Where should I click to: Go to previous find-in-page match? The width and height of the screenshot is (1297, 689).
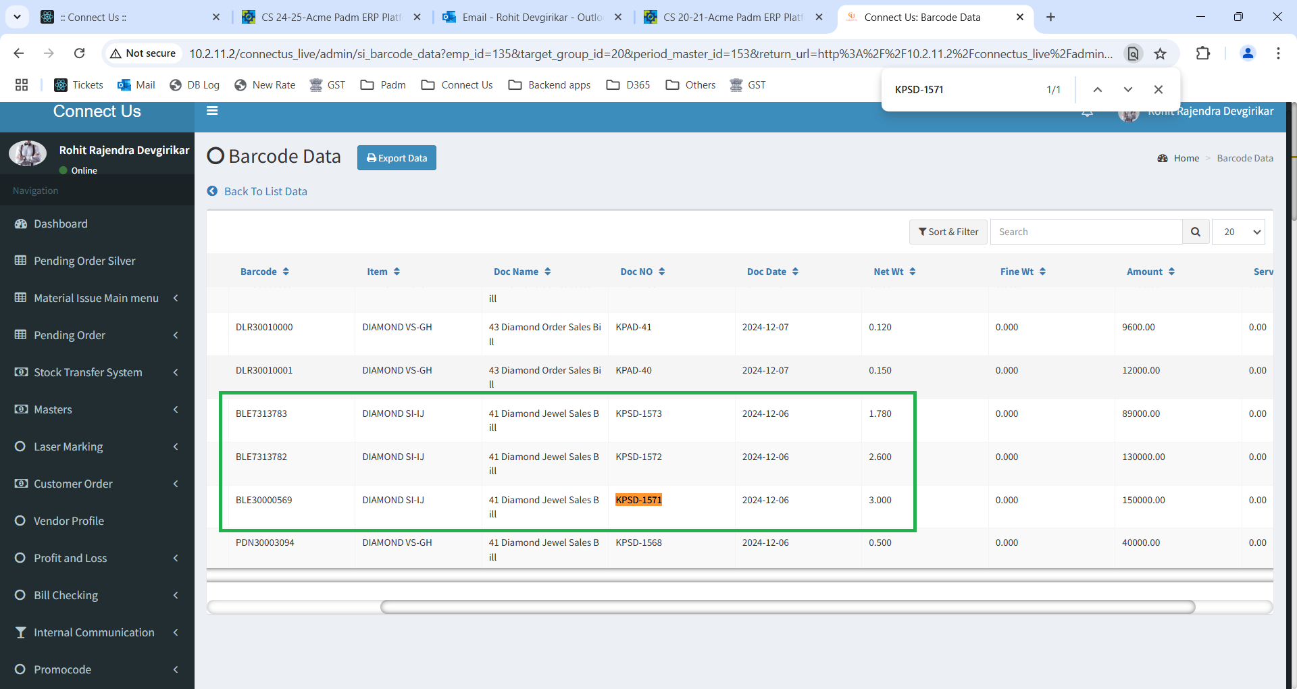pos(1098,89)
